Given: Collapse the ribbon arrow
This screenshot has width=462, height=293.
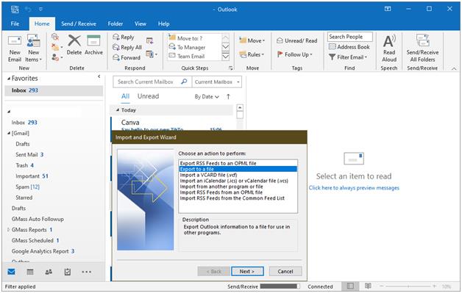Looking at the screenshot, I should coord(454,68).
